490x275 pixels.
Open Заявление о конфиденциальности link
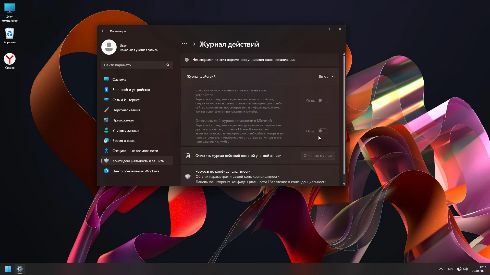click(298, 182)
